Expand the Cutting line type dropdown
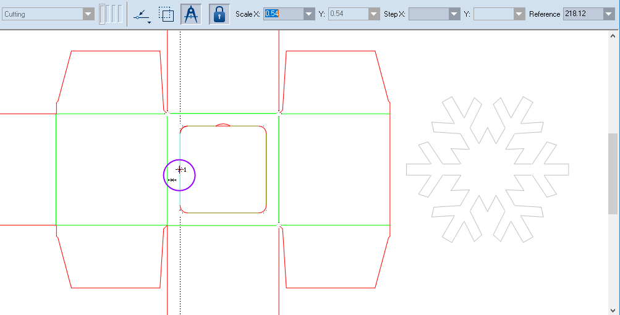This screenshot has height=315, width=620. (x=88, y=14)
